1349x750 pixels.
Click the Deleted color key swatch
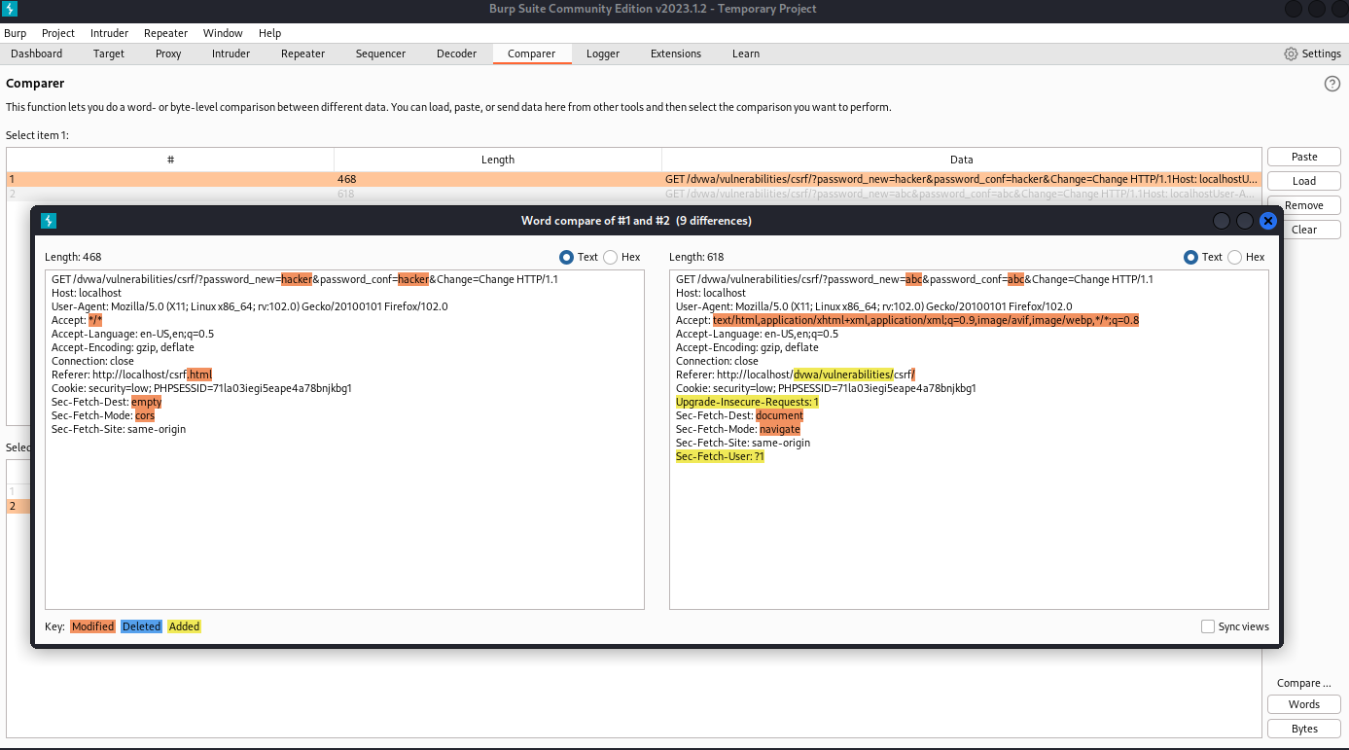coord(141,626)
